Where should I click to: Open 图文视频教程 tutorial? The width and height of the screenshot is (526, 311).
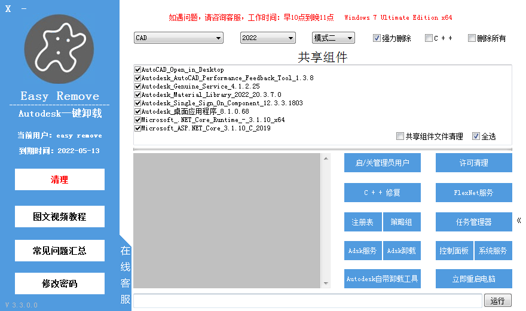pos(60,217)
